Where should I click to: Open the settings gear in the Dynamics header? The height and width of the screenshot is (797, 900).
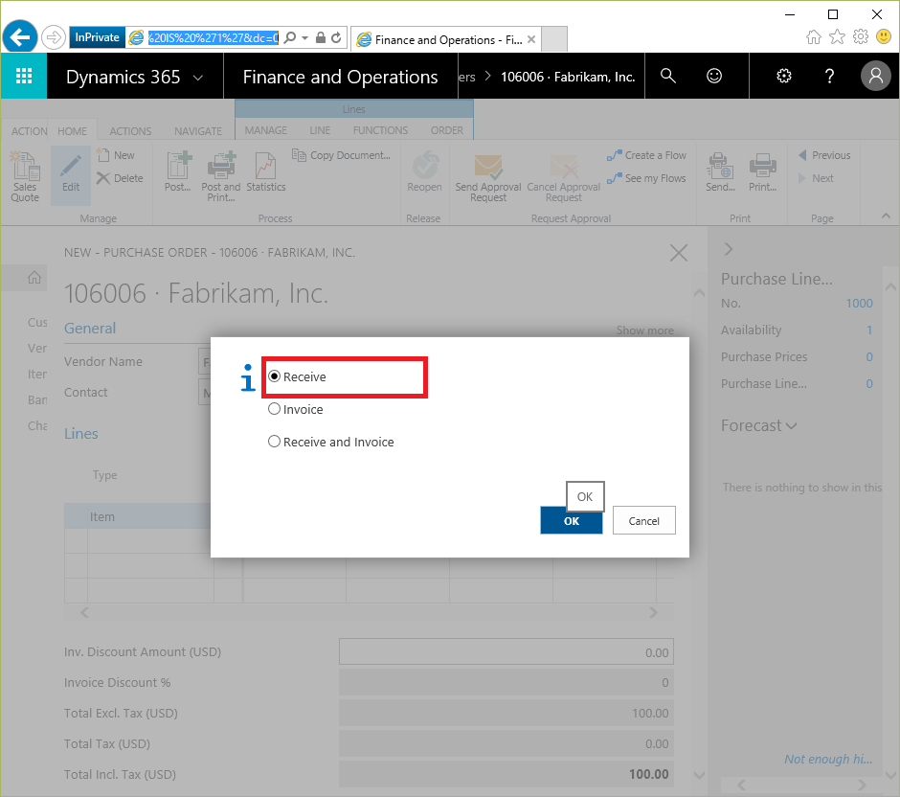pyautogui.click(x=783, y=76)
